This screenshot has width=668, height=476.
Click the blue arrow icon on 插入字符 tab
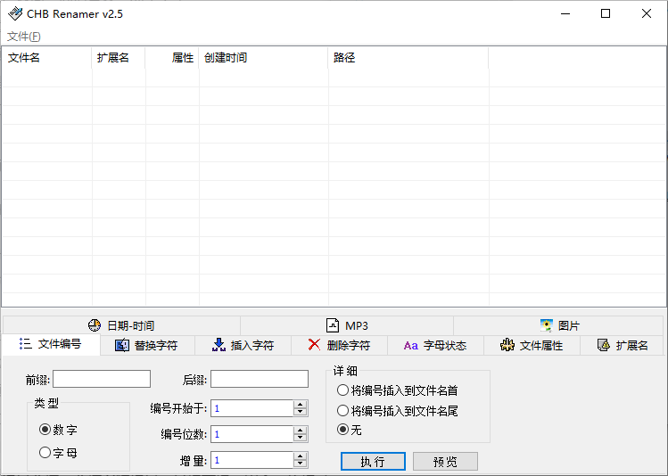(219, 345)
